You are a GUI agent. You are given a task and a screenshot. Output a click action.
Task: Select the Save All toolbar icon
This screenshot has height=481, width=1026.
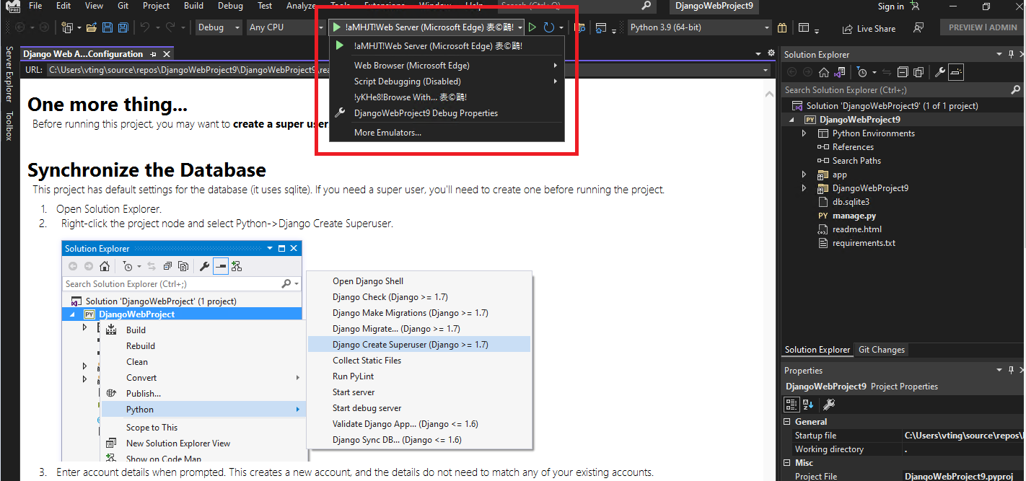pos(123,27)
